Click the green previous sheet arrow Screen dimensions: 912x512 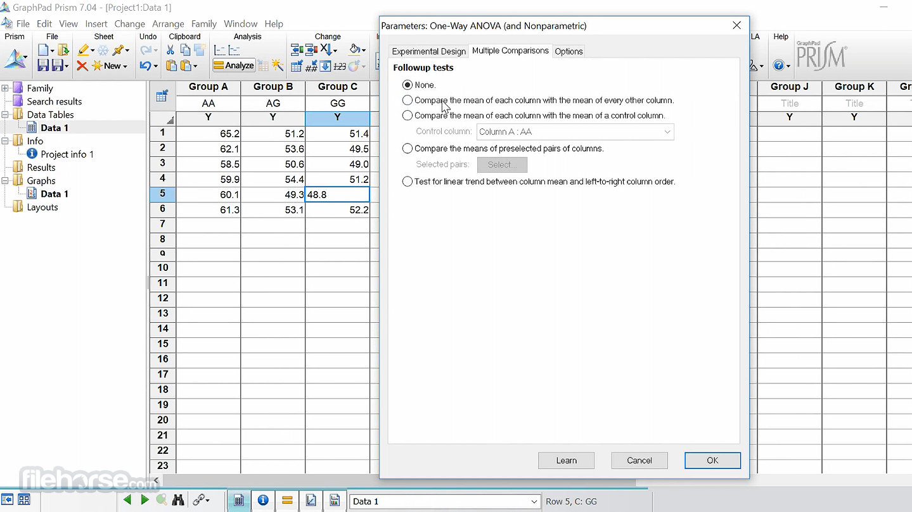[127, 500]
